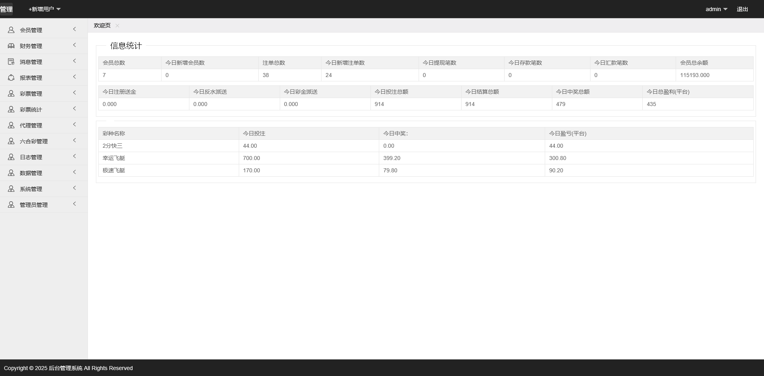Click the message icon beside 消息管理
Screen dimensions: 764x376
11,62
